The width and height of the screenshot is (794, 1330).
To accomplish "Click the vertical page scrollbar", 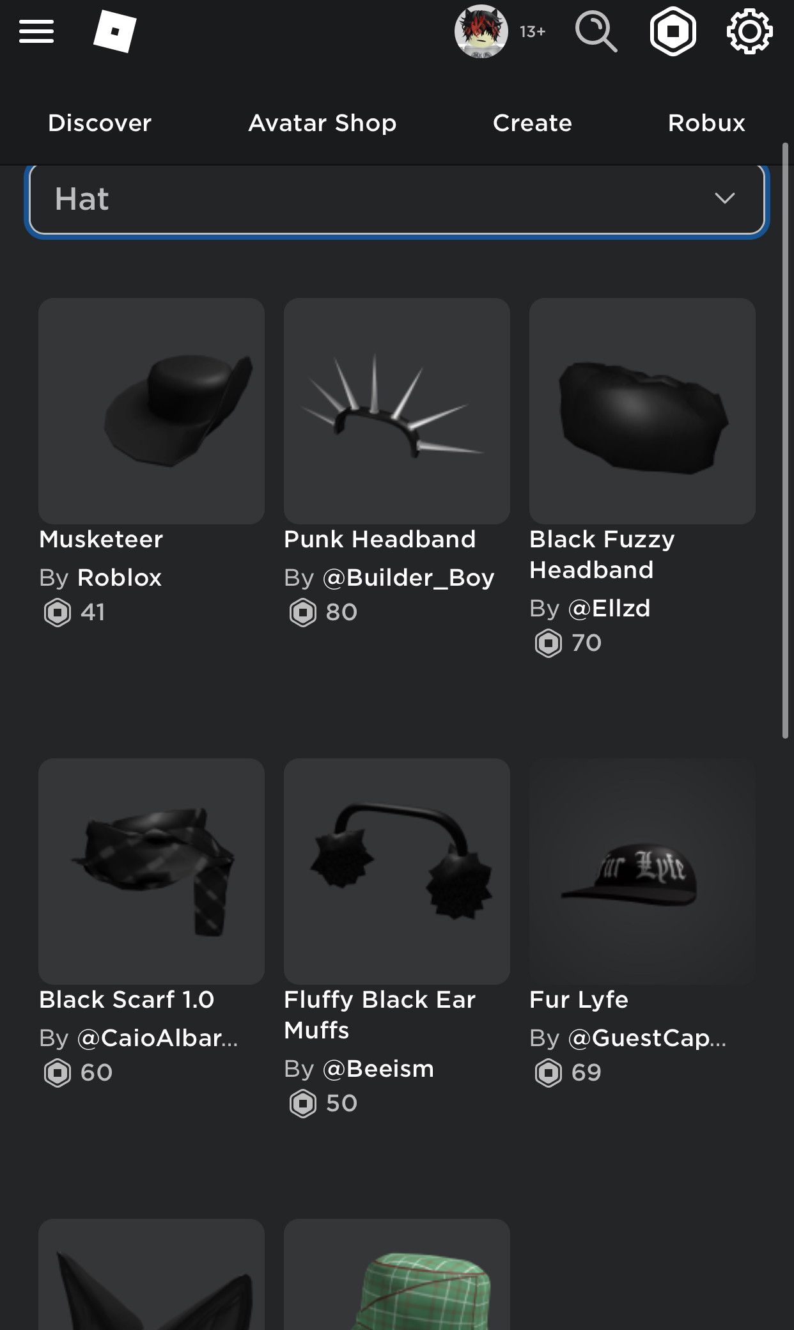I will pos(786,441).
